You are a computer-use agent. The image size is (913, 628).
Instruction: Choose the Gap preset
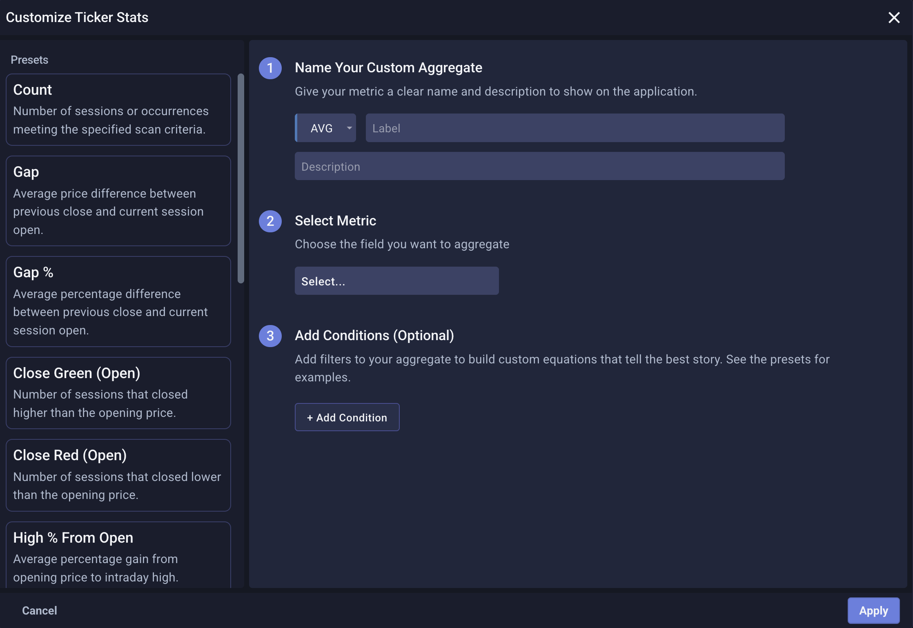(118, 200)
